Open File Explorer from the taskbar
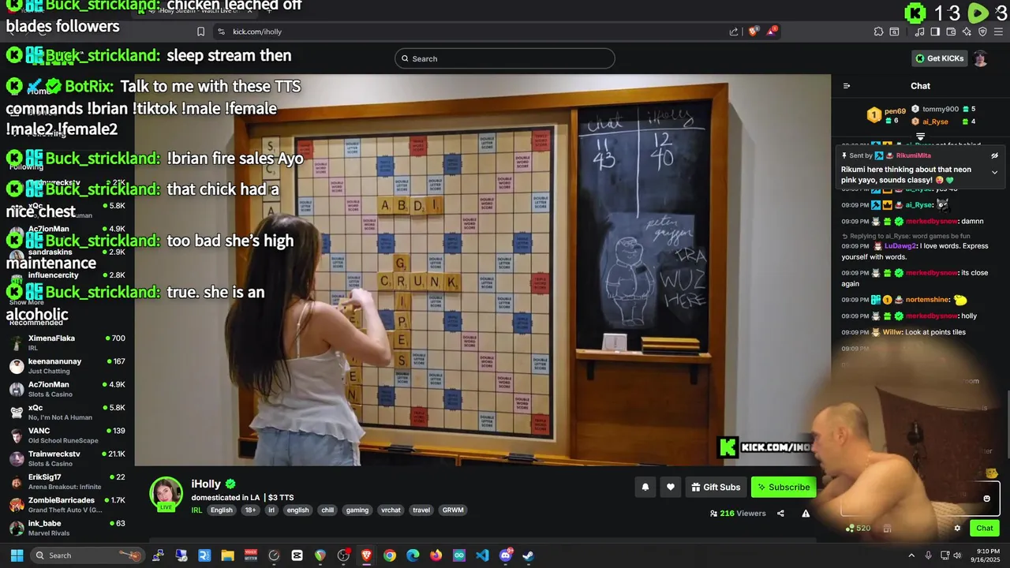The width and height of the screenshot is (1010, 568). coord(227,555)
